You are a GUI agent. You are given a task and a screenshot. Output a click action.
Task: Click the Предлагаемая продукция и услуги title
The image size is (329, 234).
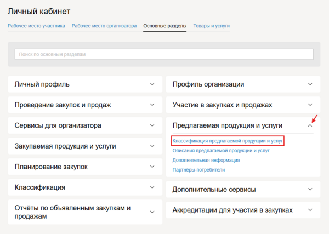(x=227, y=125)
